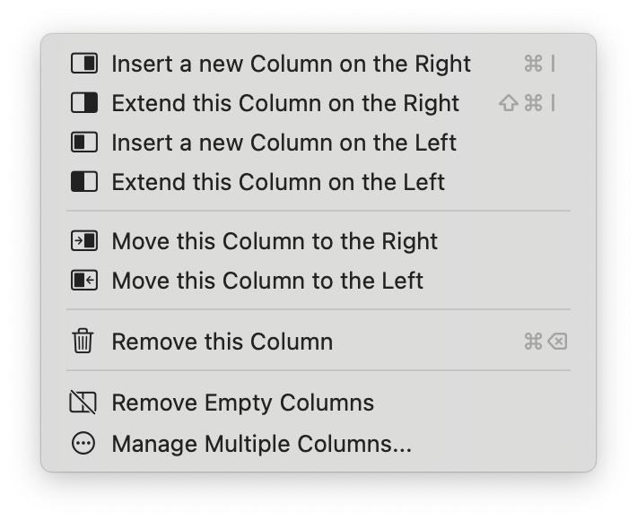637x520 pixels.
Task: Click the Command-I shortcut hint
Action: [539, 64]
